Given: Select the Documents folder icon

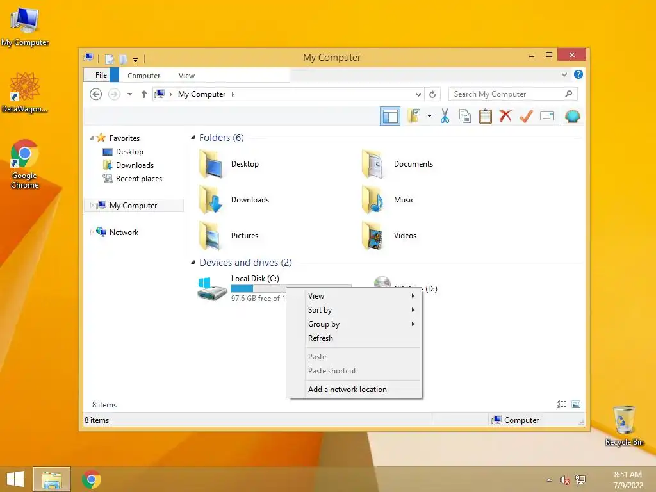Looking at the screenshot, I should 373,163.
